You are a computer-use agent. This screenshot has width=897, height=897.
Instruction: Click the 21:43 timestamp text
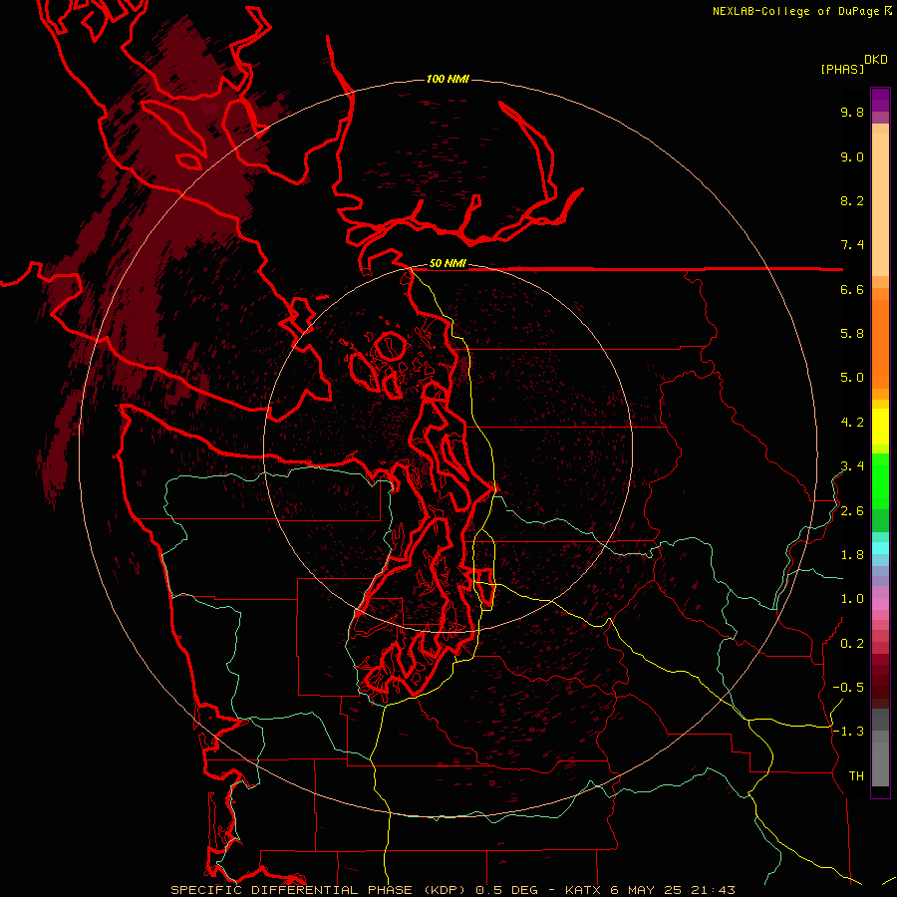point(713,890)
